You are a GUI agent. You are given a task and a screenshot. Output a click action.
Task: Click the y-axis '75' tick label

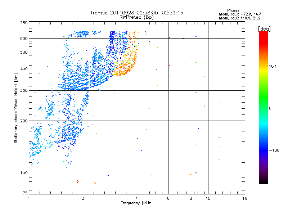25,193
